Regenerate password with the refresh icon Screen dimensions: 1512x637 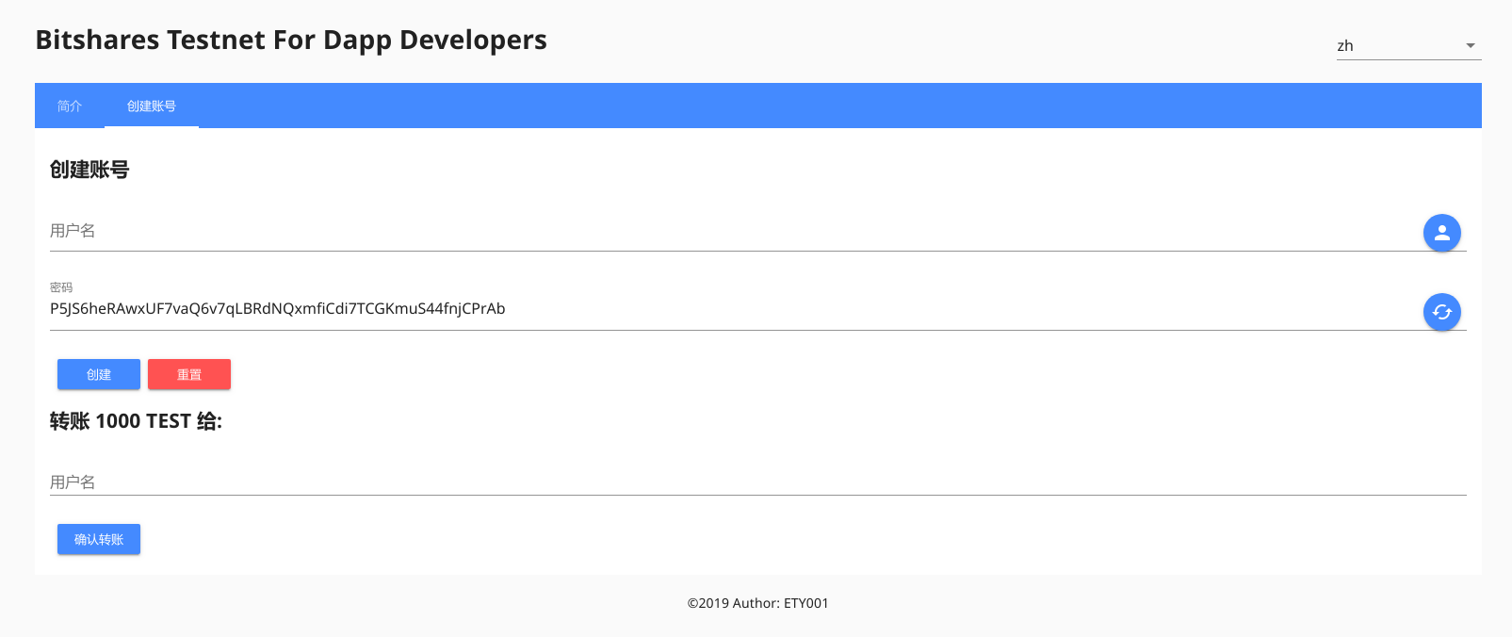pos(1441,312)
